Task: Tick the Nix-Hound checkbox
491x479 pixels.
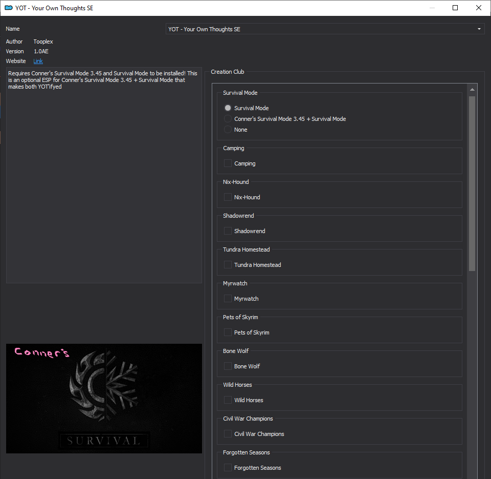Action: point(228,197)
